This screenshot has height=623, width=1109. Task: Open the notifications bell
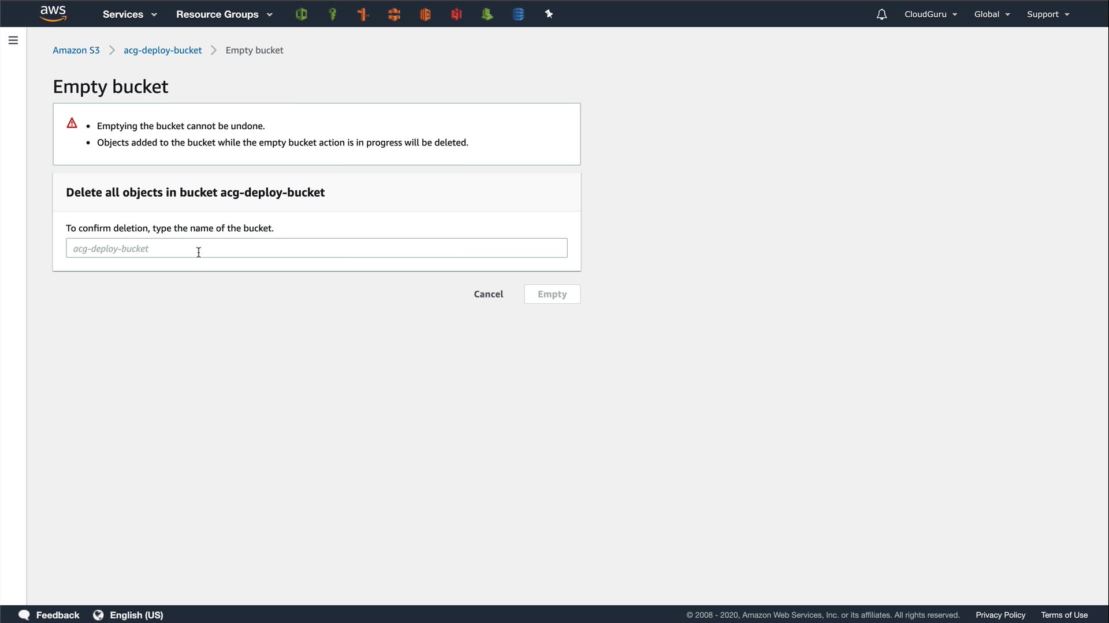click(881, 14)
